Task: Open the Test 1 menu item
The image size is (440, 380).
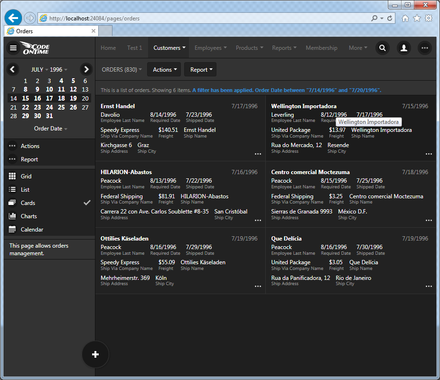Action: point(135,48)
